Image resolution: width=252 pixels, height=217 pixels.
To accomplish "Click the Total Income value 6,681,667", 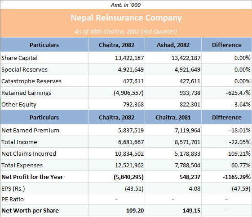I will tap(131, 142).
